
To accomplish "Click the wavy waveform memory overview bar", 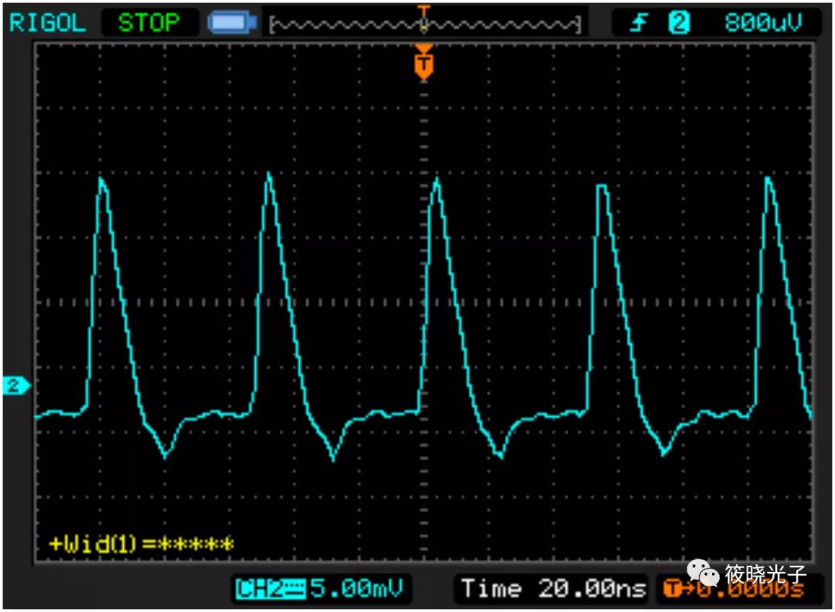I will (424, 25).
